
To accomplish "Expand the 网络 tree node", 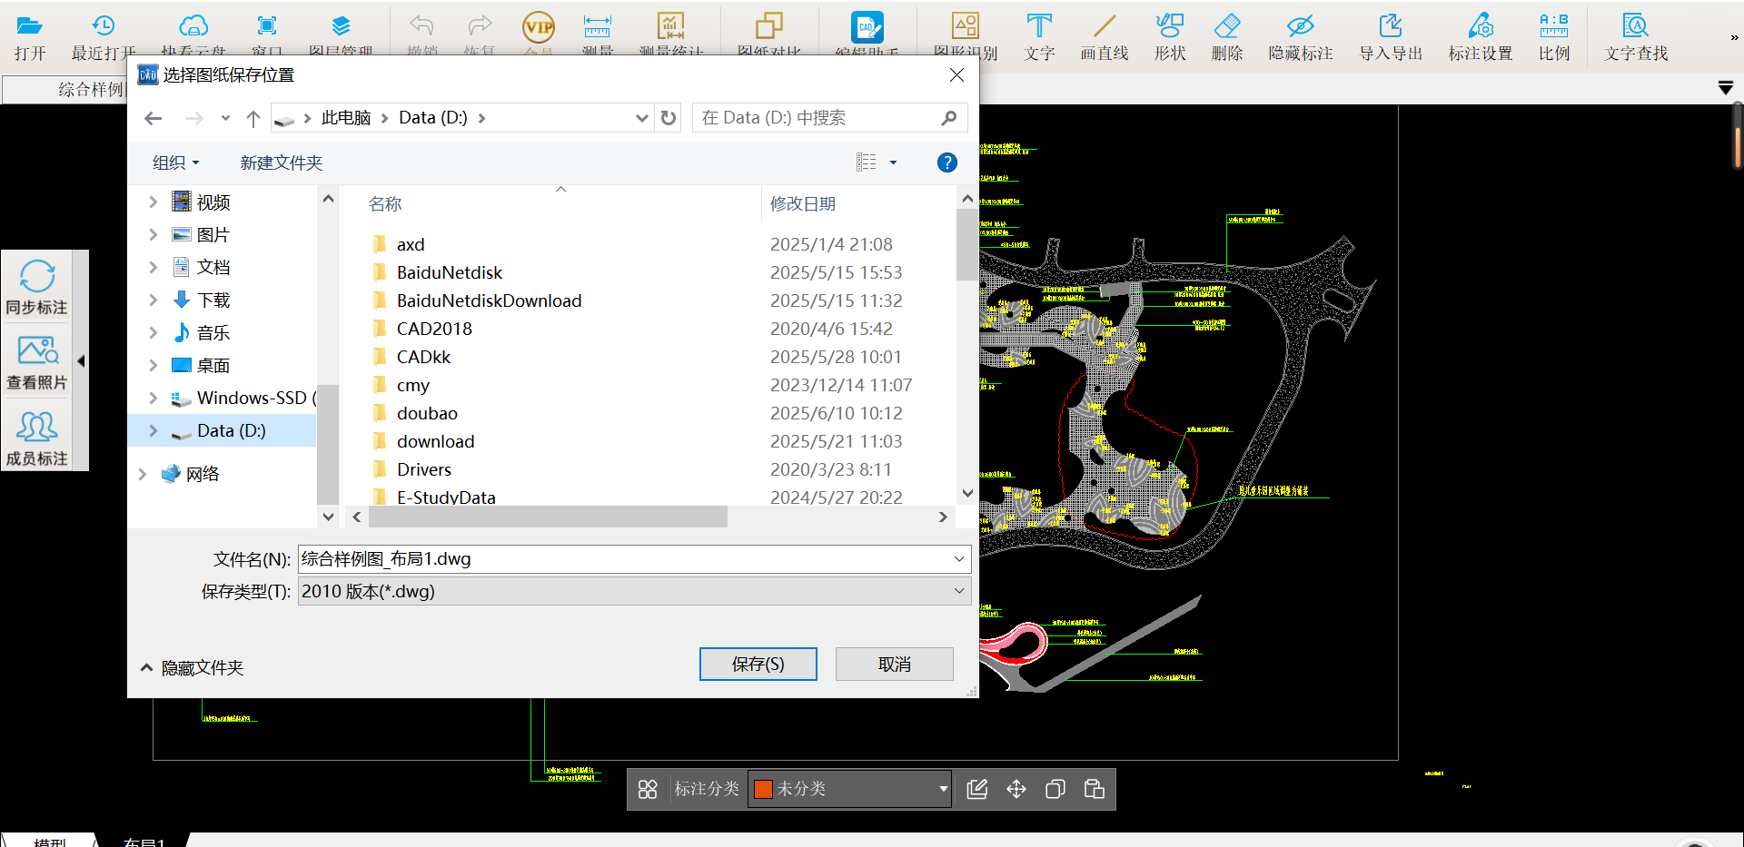I will [x=142, y=474].
